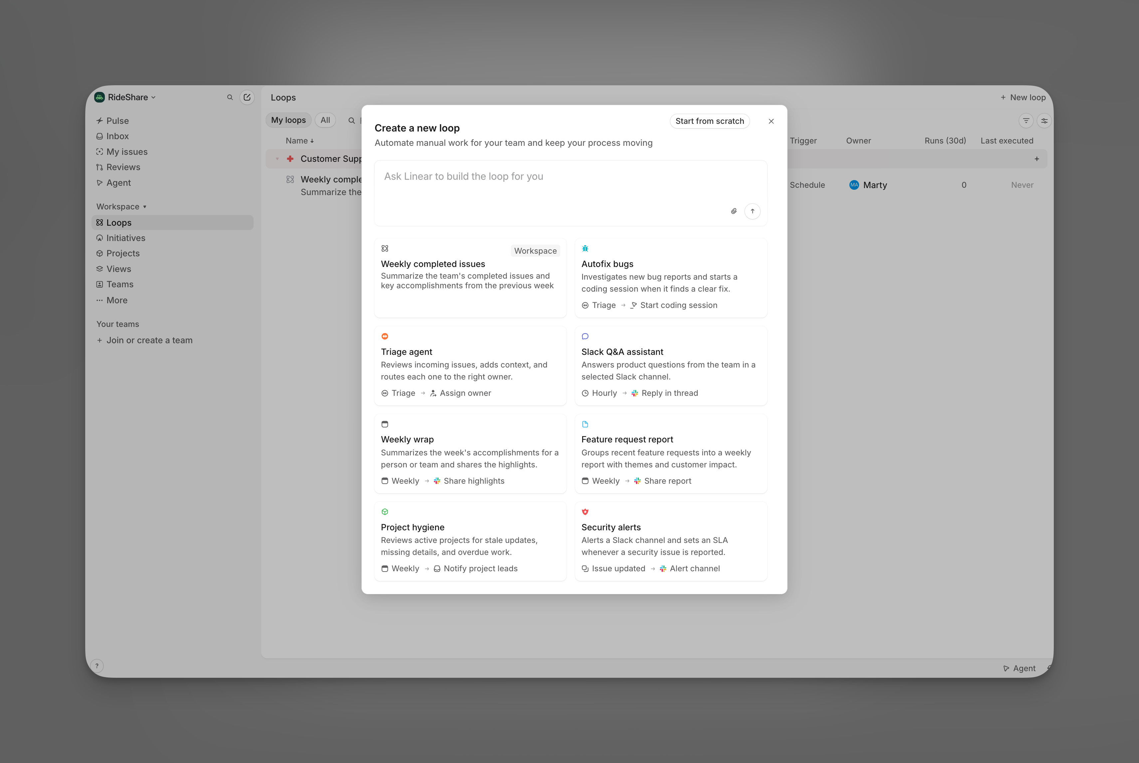Click the Ask Linear prompt input field
Image resolution: width=1139 pixels, height=763 pixels.
tap(571, 193)
